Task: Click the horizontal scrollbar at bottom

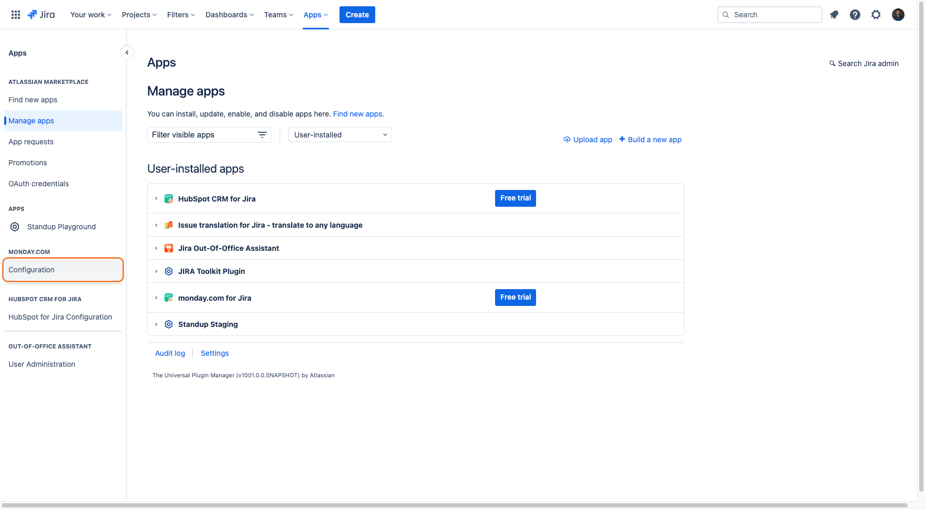Action: click(x=455, y=505)
